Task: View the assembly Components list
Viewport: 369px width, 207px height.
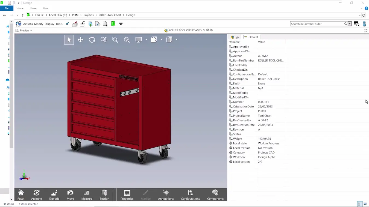Action: [215, 194]
